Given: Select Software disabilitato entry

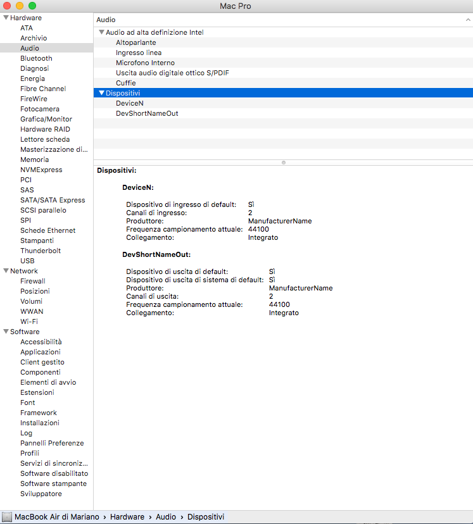Looking at the screenshot, I should click(54, 473).
